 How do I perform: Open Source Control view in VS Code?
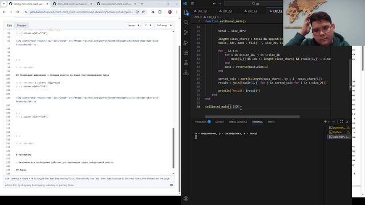point(186,32)
